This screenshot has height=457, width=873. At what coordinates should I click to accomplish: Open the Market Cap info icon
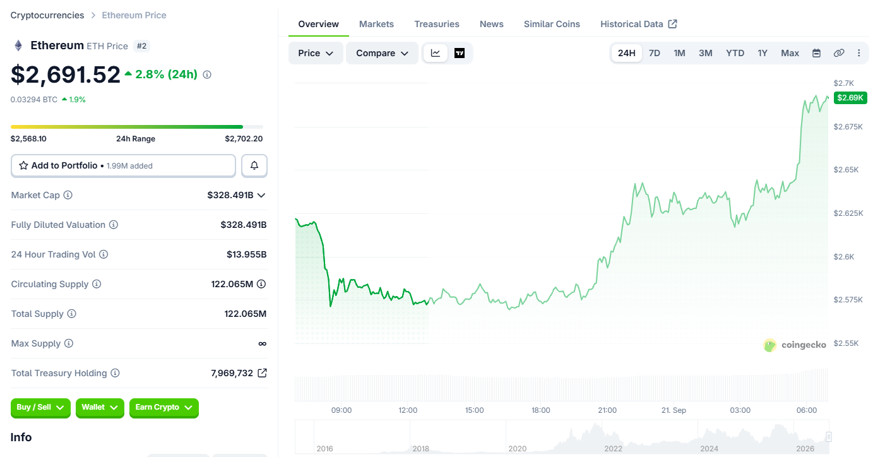(68, 195)
